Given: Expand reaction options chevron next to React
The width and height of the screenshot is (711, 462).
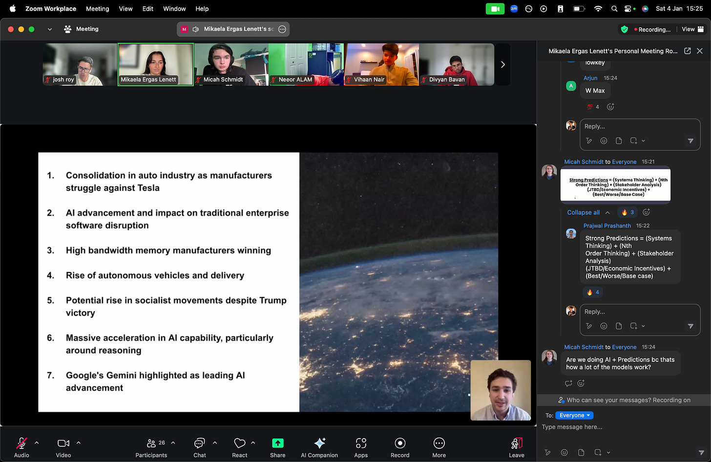Looking at the screenshot, I should [253, 443].
